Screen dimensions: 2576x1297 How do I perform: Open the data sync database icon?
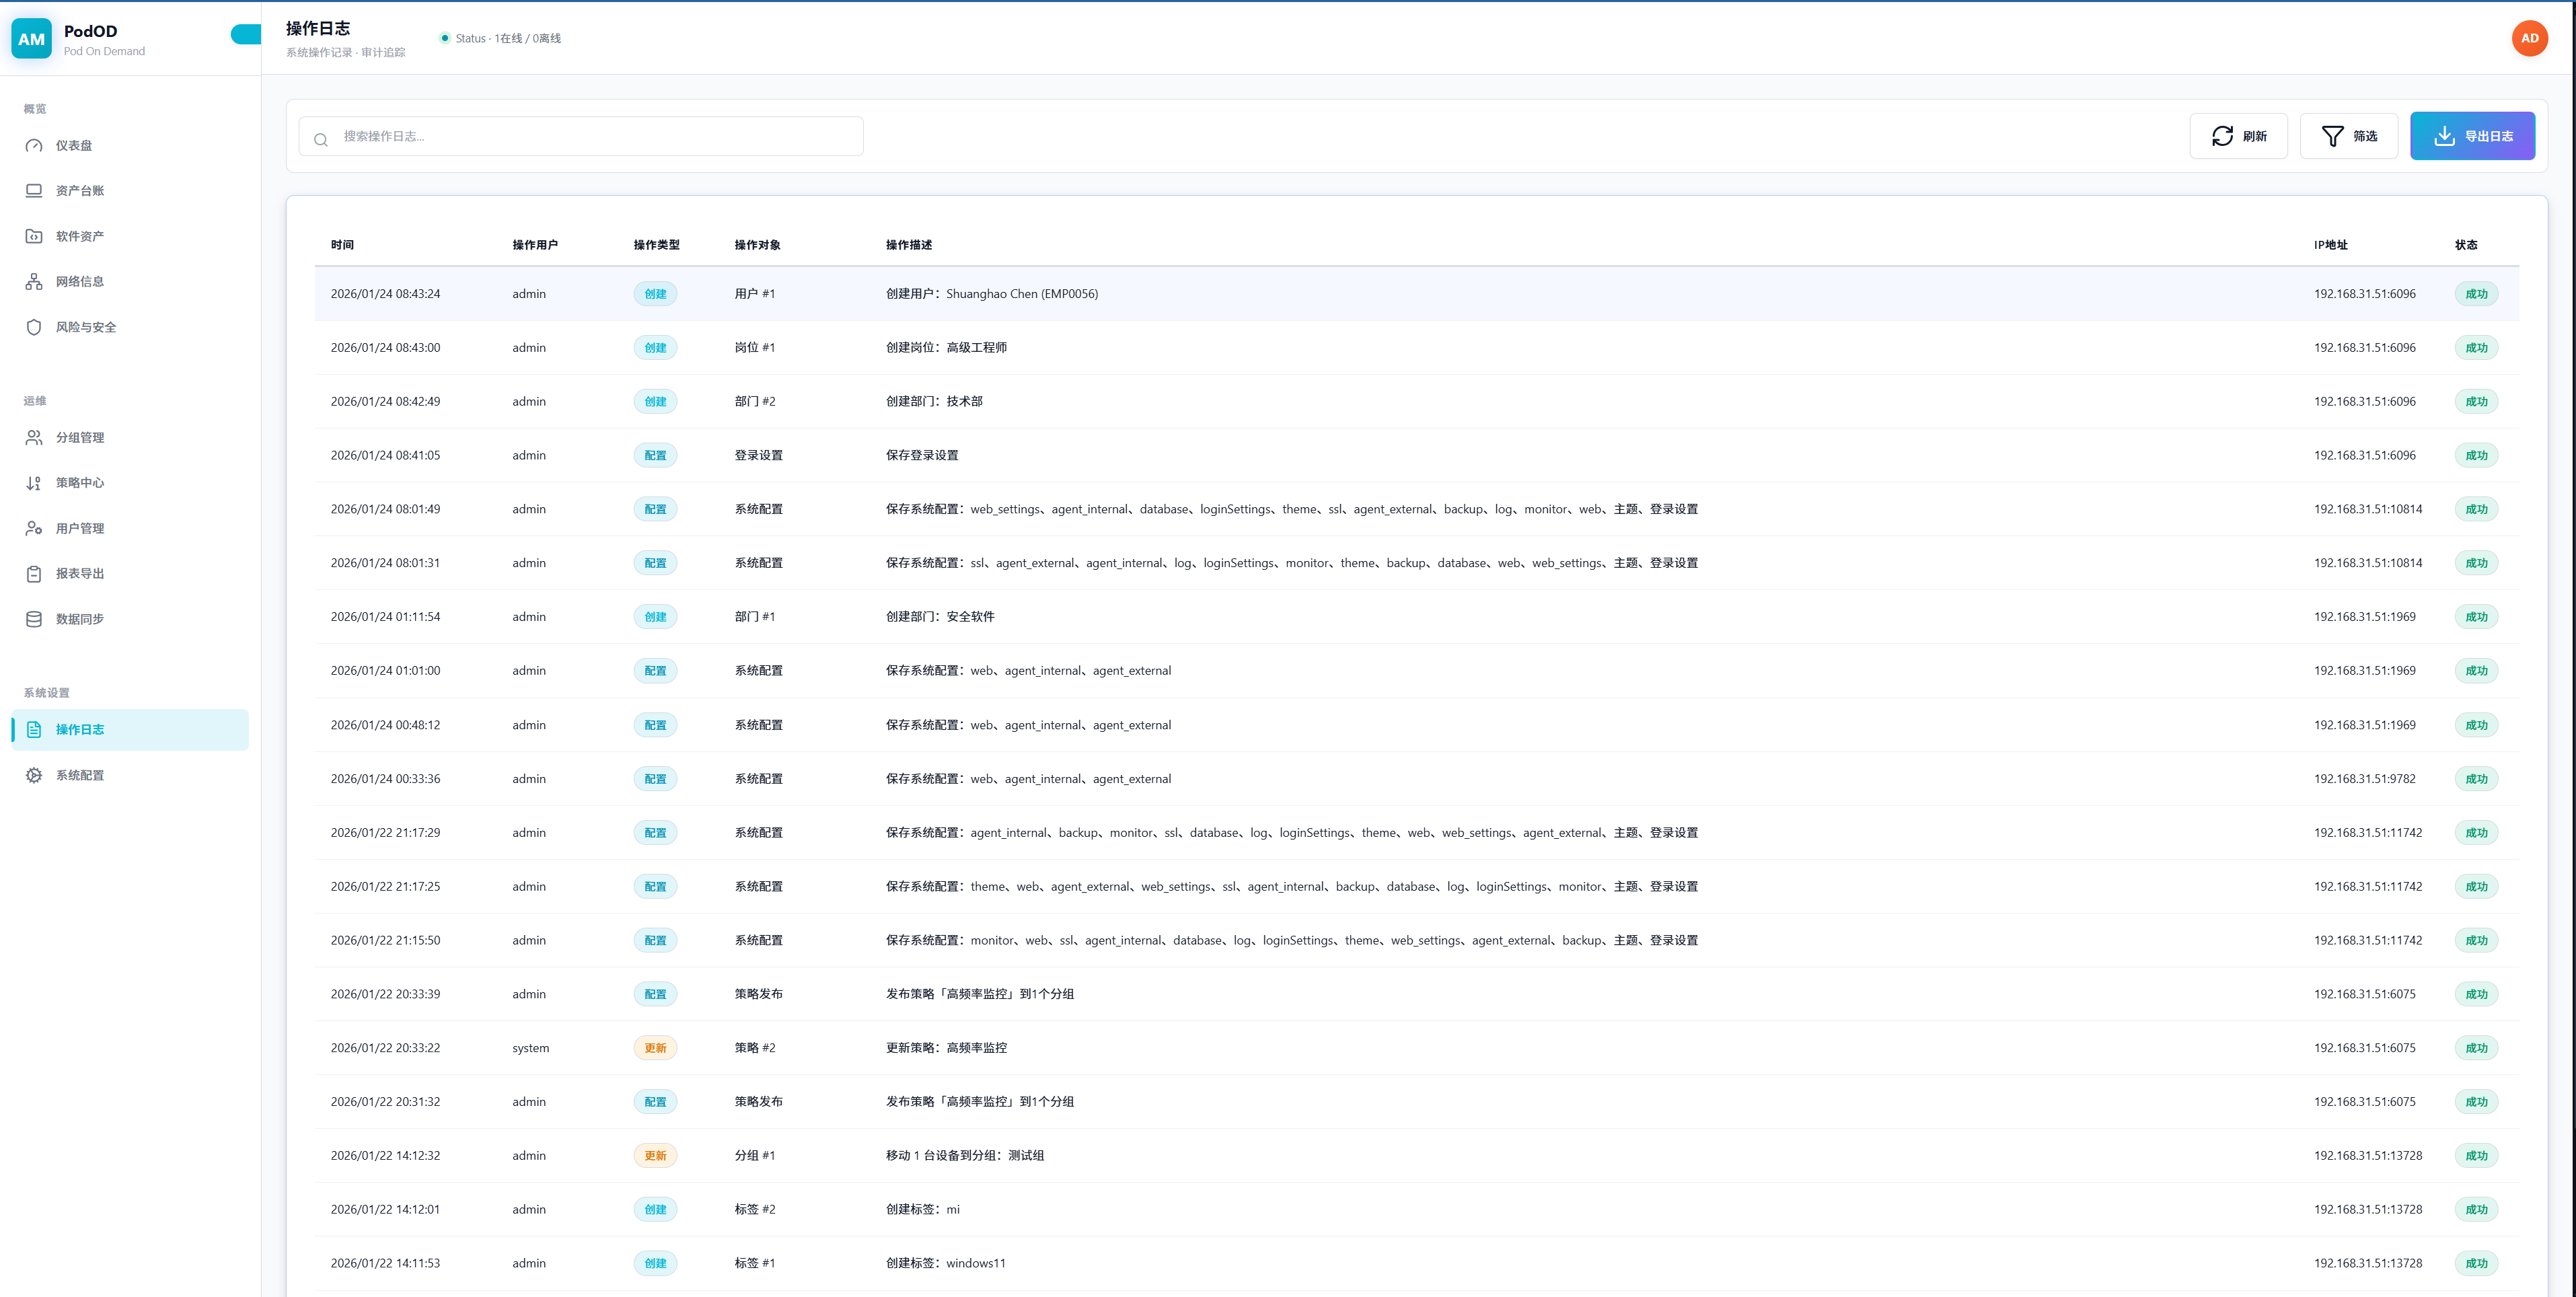tap(34, 619)
